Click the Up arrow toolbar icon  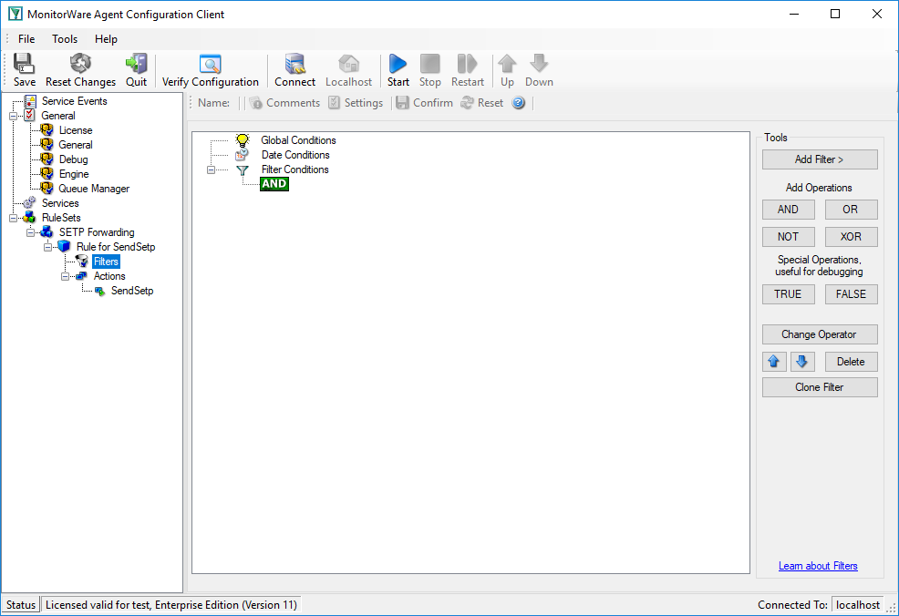coord(507,64)
